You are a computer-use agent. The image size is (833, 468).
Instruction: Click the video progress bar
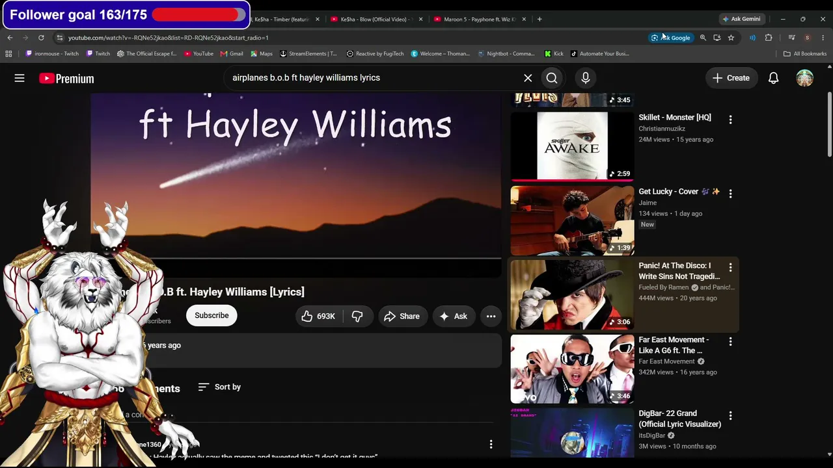pos(296,258)
